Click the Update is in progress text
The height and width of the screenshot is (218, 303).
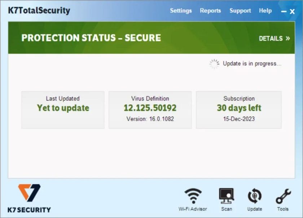[x=252, y=64]
